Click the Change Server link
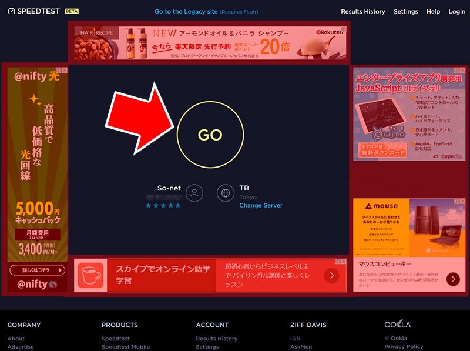This screenshot has height=351, width=470. 260,205
